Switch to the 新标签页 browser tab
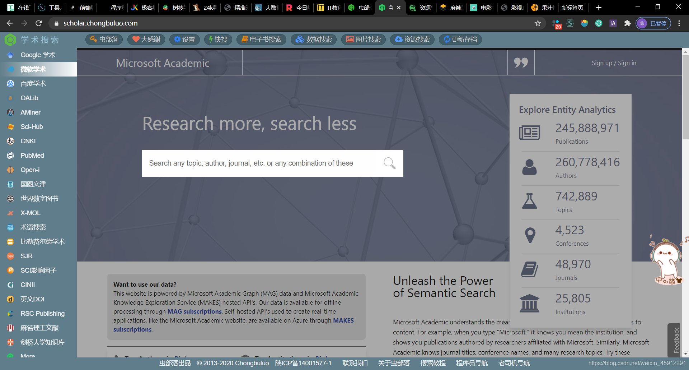689x370 pixels. 572,8
